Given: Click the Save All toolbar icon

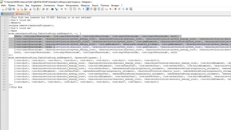Looking at the screenshot, I should click(x=14, y=9).
